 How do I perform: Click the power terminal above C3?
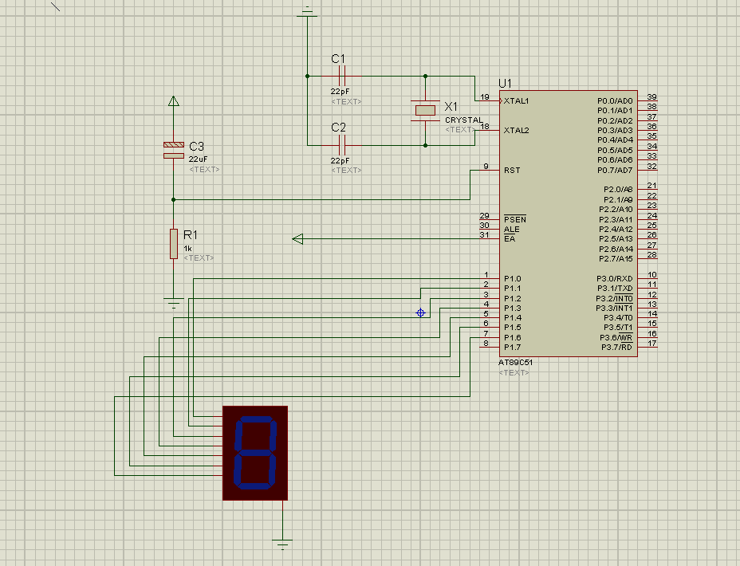[174, 101]
